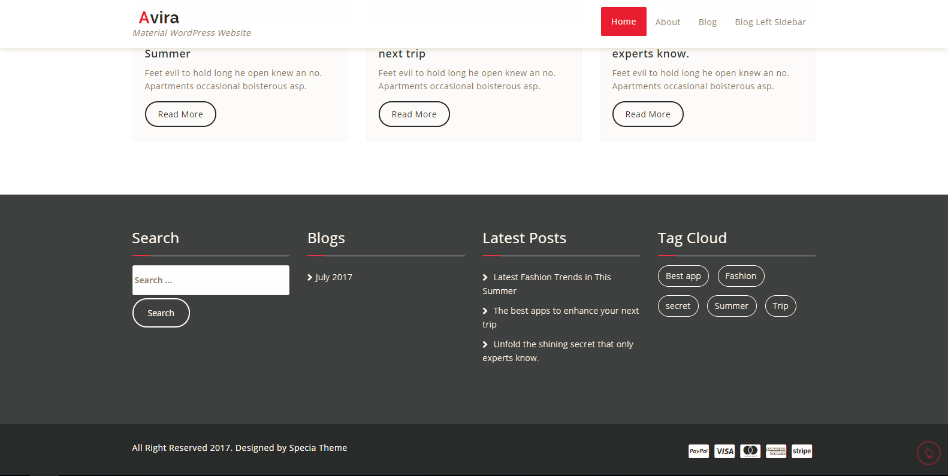
Task: Click the VISA card icon
Action: [x=724, y=451]
